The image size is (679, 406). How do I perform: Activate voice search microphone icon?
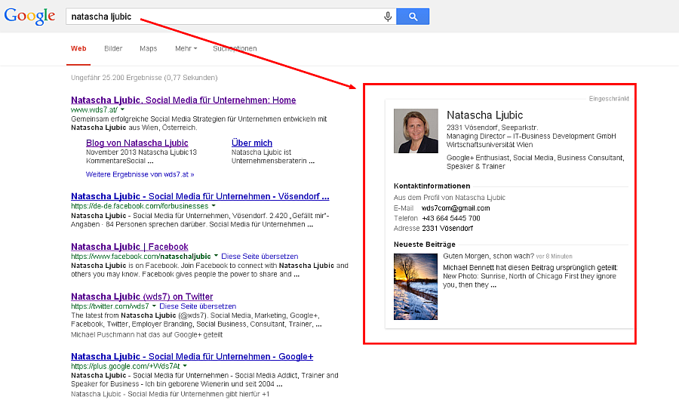click(388, 17)
